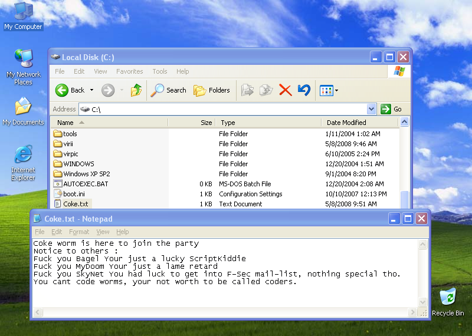Click the '5/8/2008 9:51 AM' date cell

tap(351, 204)
